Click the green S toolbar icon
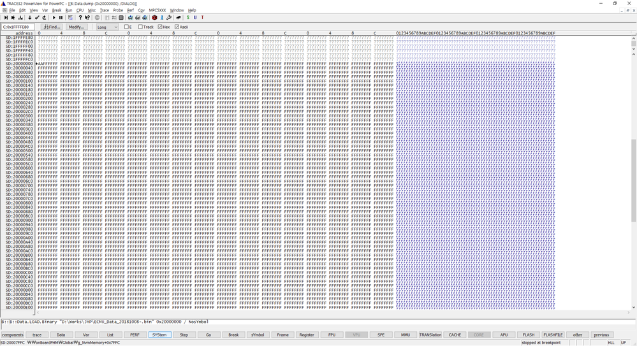Image resolution: width=637 pixels, height=346 pixels. [187, 17]
